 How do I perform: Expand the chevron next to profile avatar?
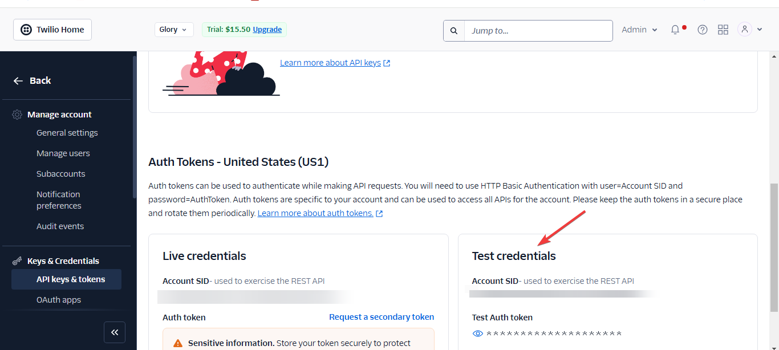click(759, 30)
